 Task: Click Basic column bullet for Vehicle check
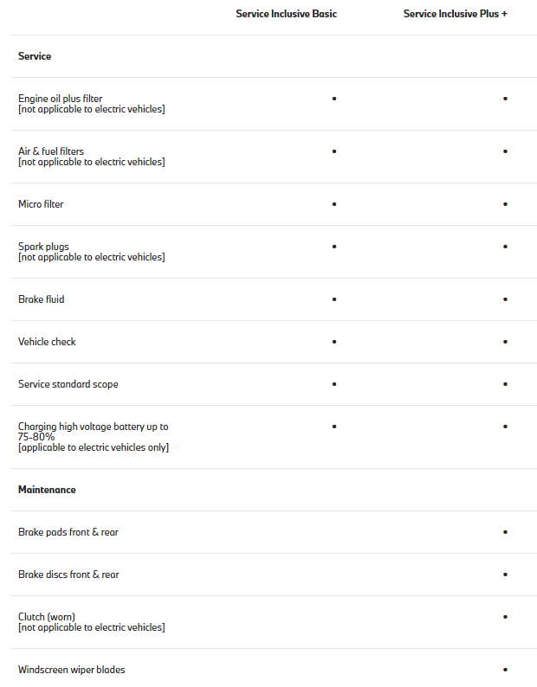334,342
